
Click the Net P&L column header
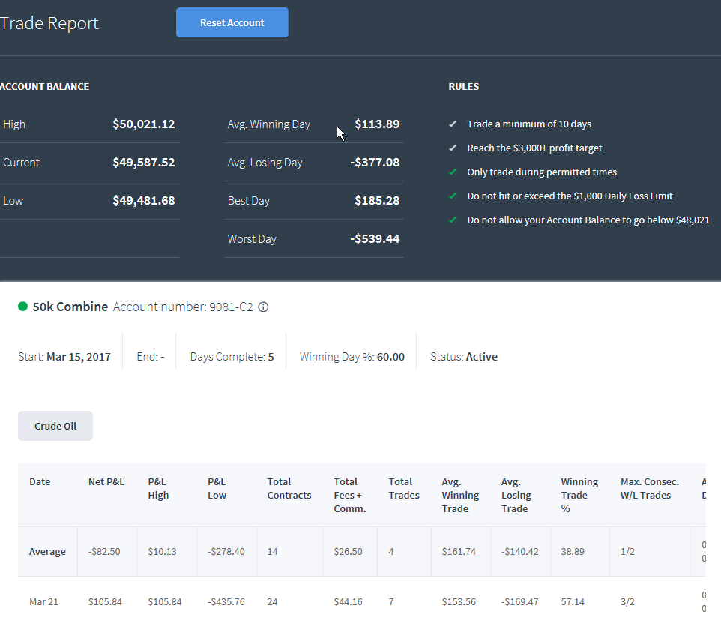point(106,482)
